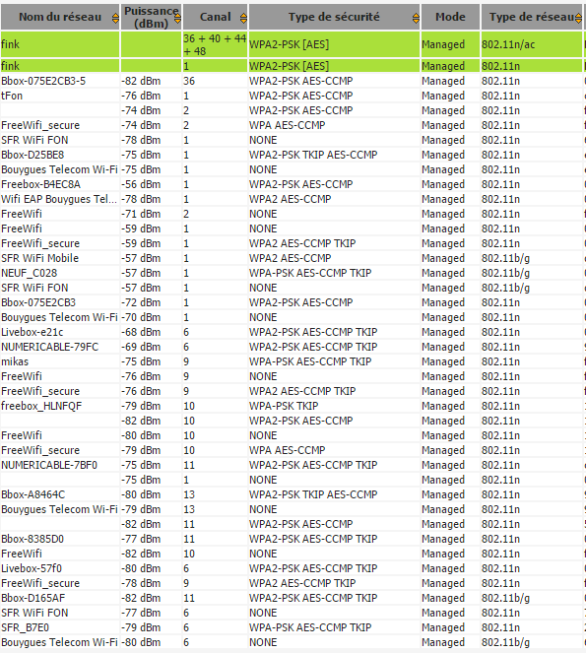Select the tFon network row
The image size is (586, 653).
point(293,96)
